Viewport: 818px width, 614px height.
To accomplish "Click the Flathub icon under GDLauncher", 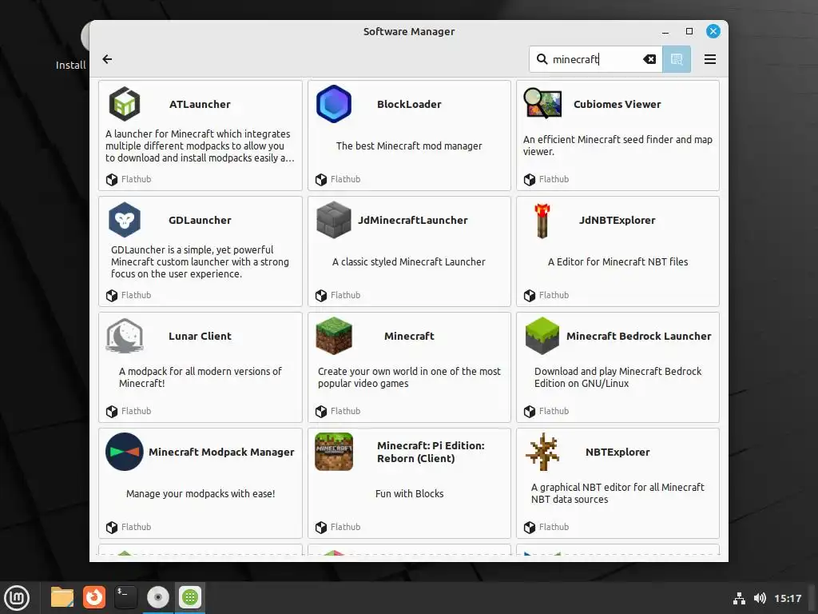I will (x=112, y=296).
